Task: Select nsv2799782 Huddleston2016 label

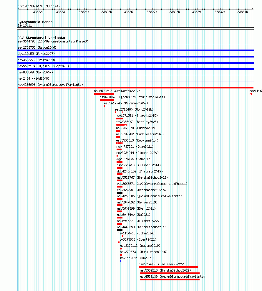Action: tap(140, 134)
